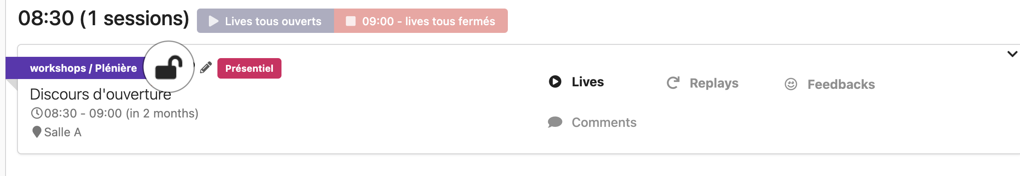The width and height of the screenshot is (1020, 176).
Task: Click the red Présentiel badge
Action: 249,68
